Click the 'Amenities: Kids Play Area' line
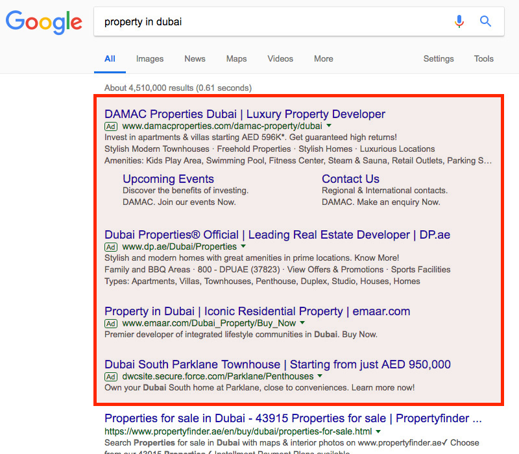519x454 pixels. tap(298, 160)
